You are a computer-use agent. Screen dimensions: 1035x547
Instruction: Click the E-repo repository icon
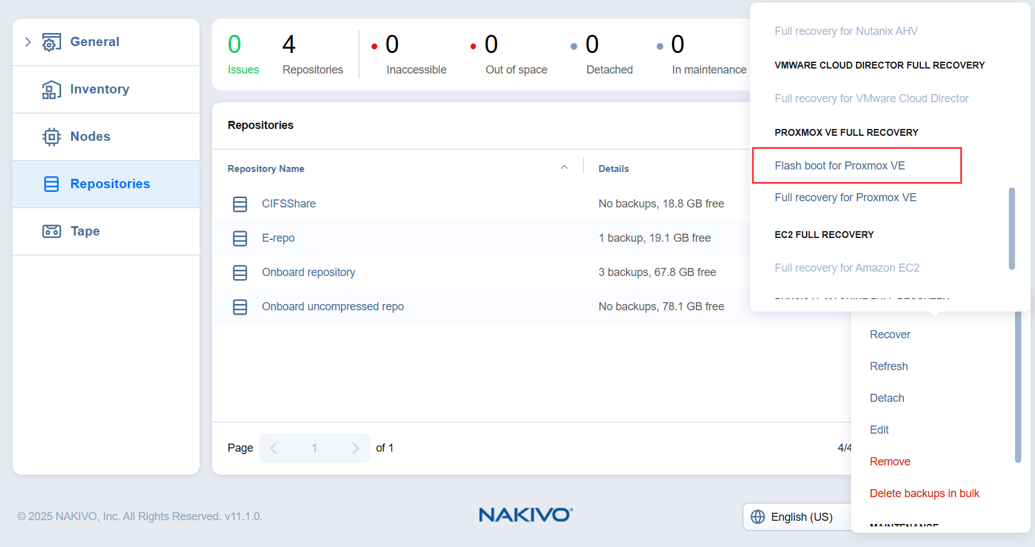(240, 239)
